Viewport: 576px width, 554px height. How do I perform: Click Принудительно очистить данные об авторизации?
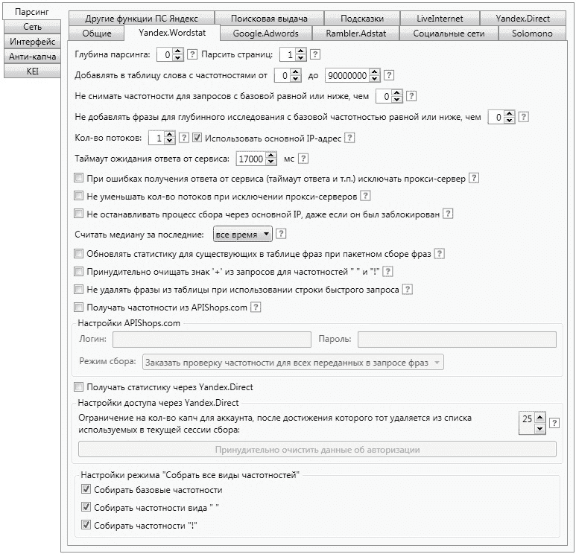click(x=317, y=449)
